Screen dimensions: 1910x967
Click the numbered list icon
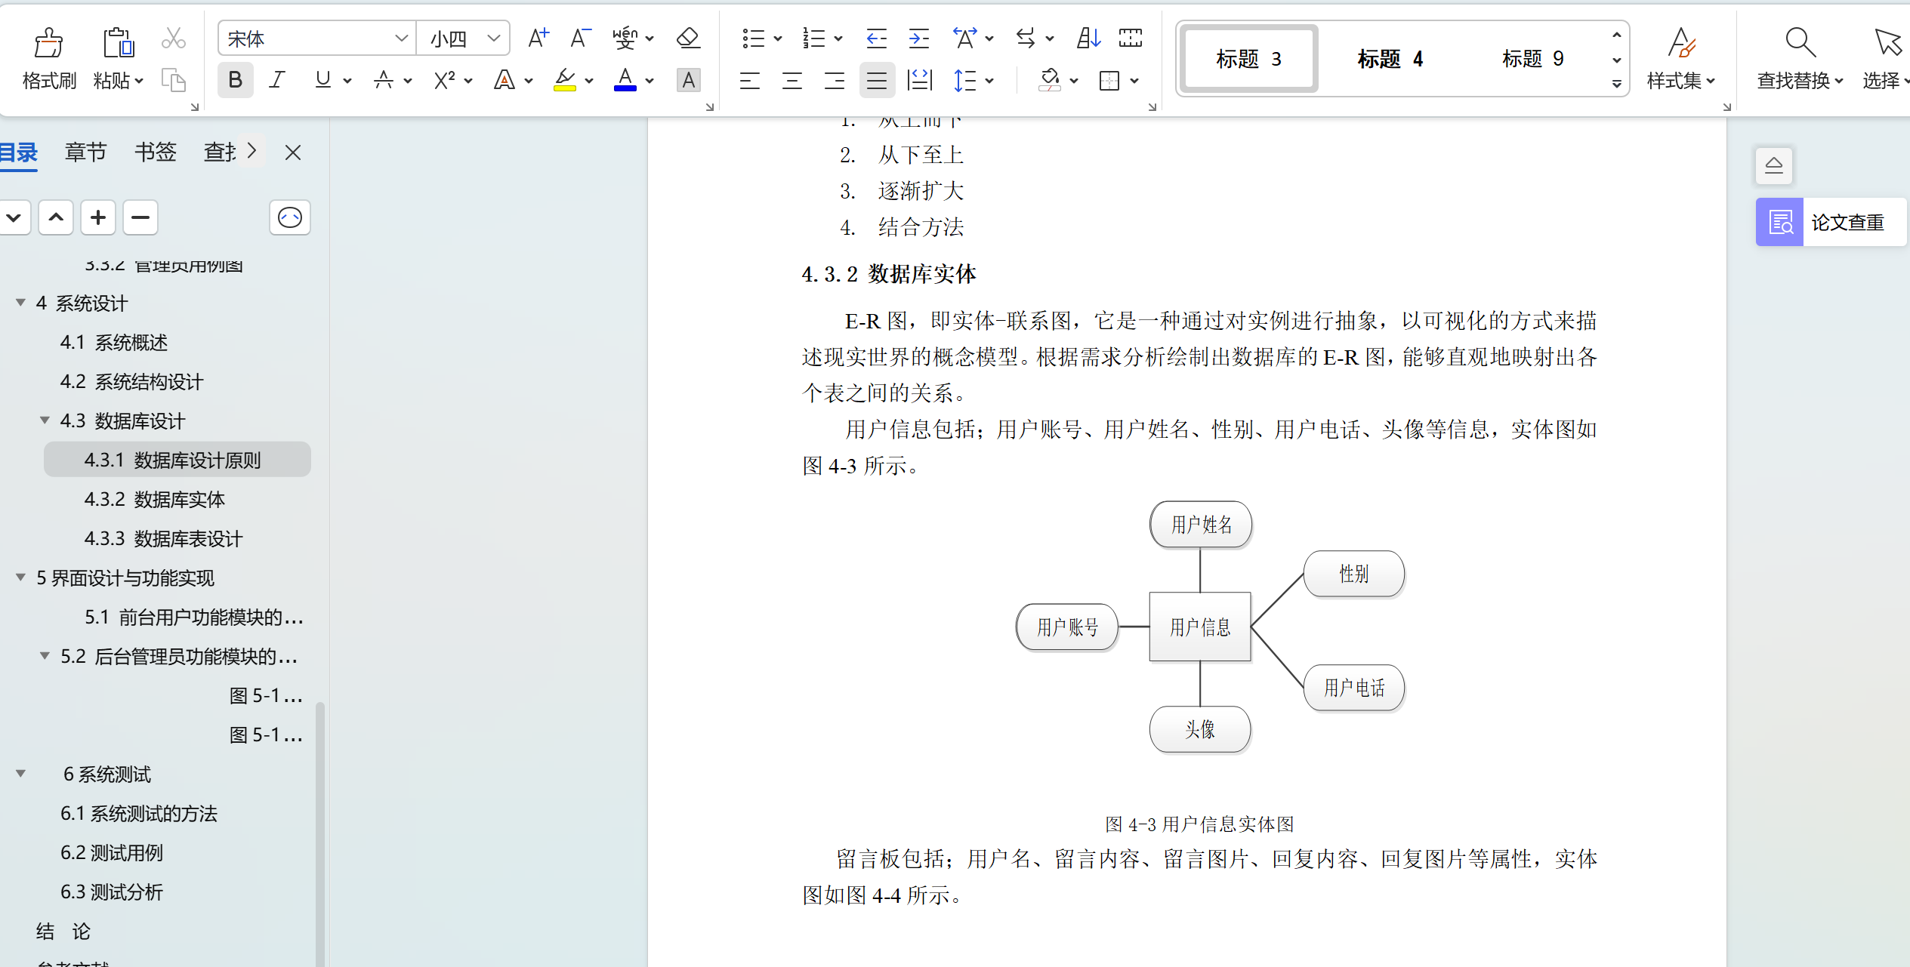pyautogui.click(x=813, y=38)
